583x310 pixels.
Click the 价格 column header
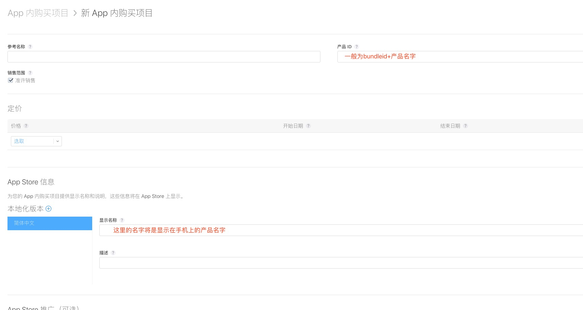pyautogui.click(x=16, y=126)
